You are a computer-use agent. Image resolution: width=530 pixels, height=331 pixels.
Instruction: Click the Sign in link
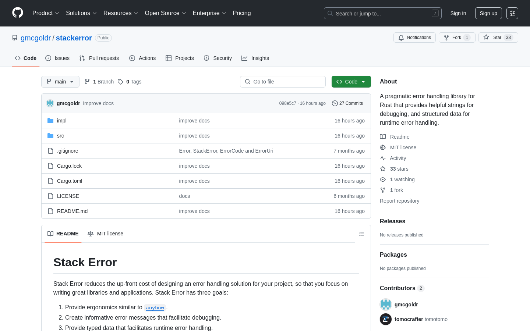(458, 13)
